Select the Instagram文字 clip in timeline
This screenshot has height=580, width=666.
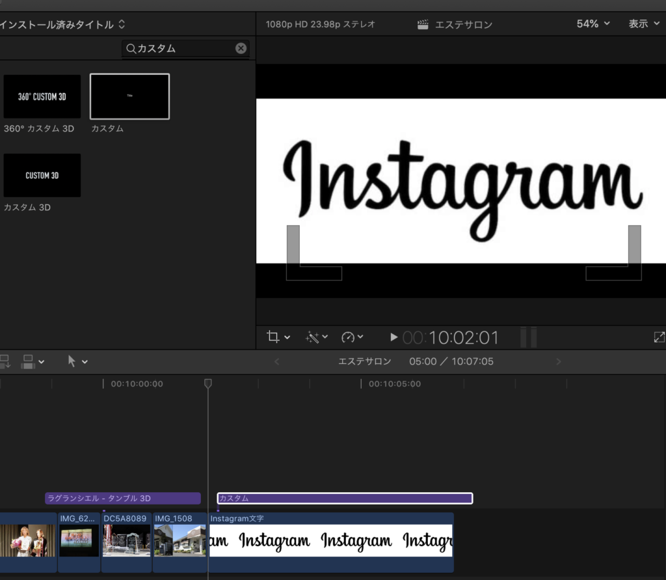pyautogui.click(x=331, y=542)
